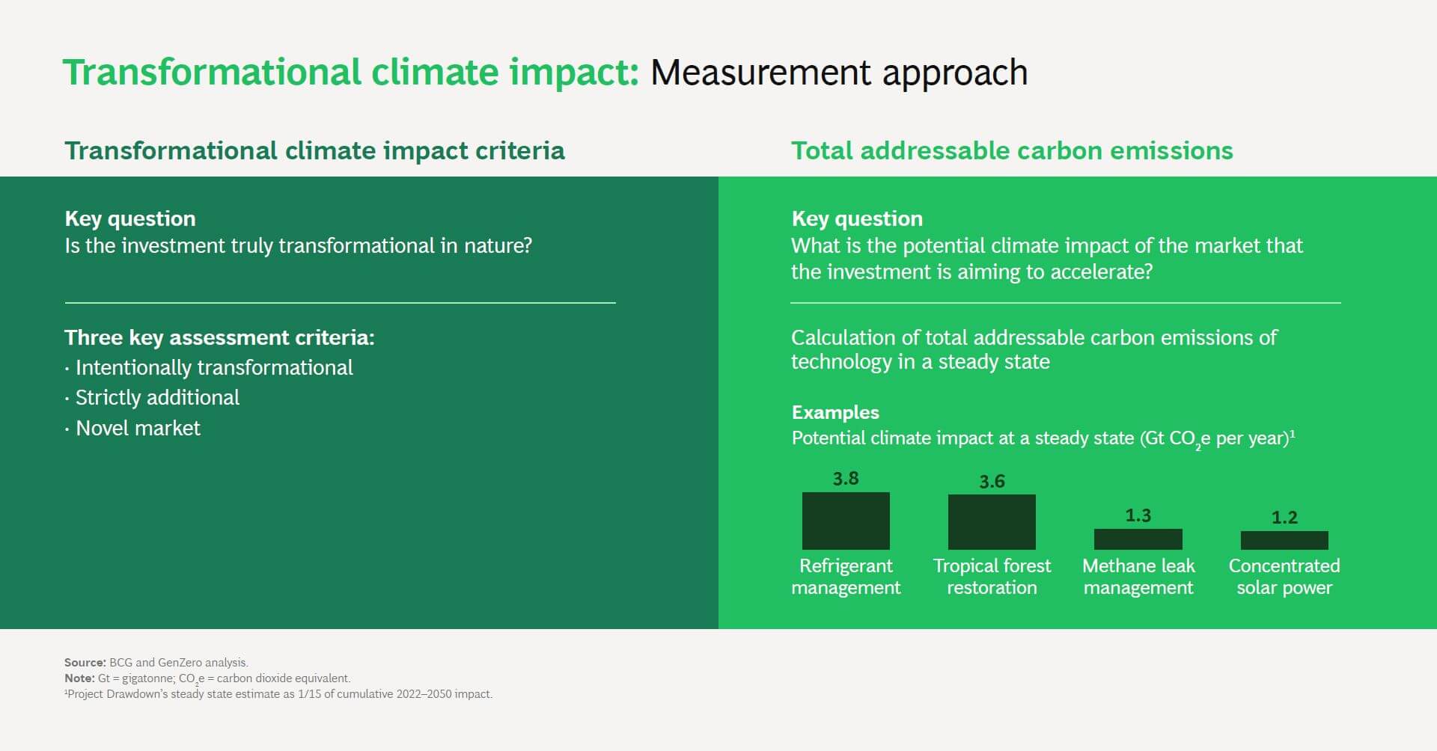Click the Tropical forest restoration bar
1437x751 pixels.
click(x=992, y=522)
